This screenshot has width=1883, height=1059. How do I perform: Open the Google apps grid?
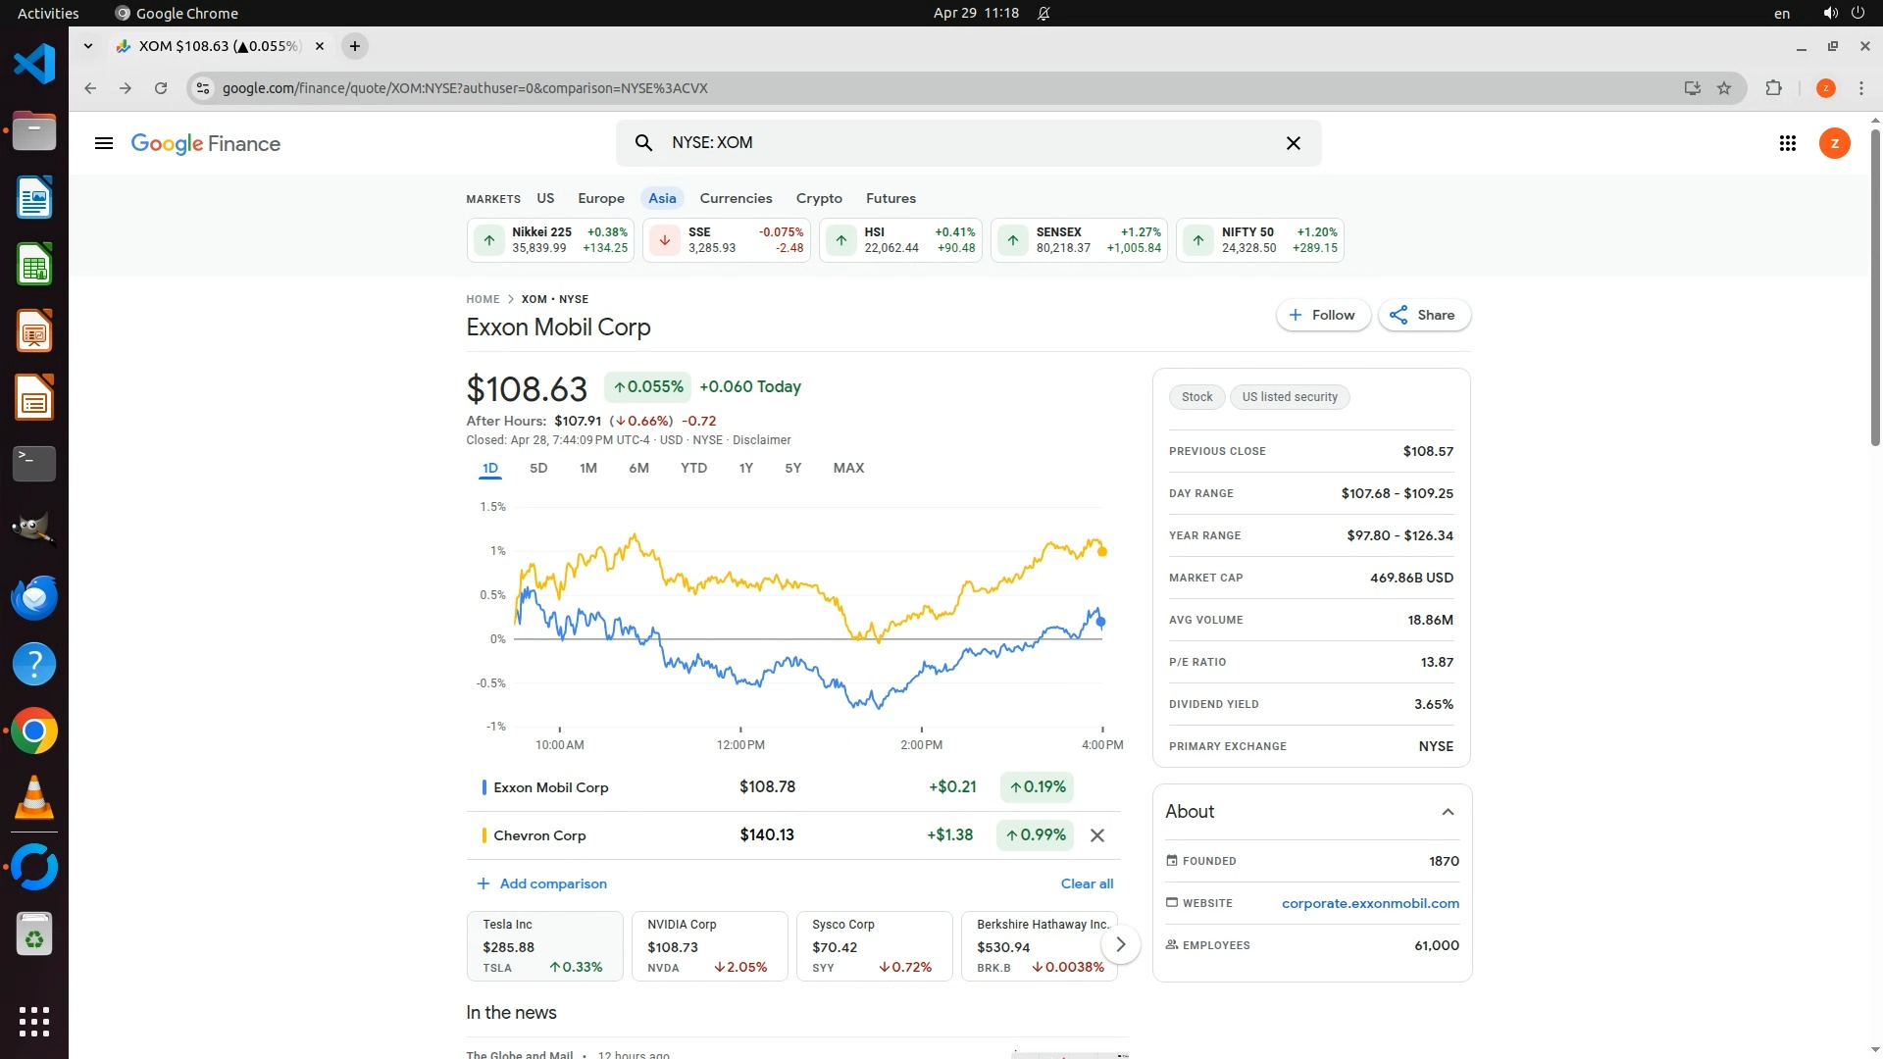(x=1787, y=143)
